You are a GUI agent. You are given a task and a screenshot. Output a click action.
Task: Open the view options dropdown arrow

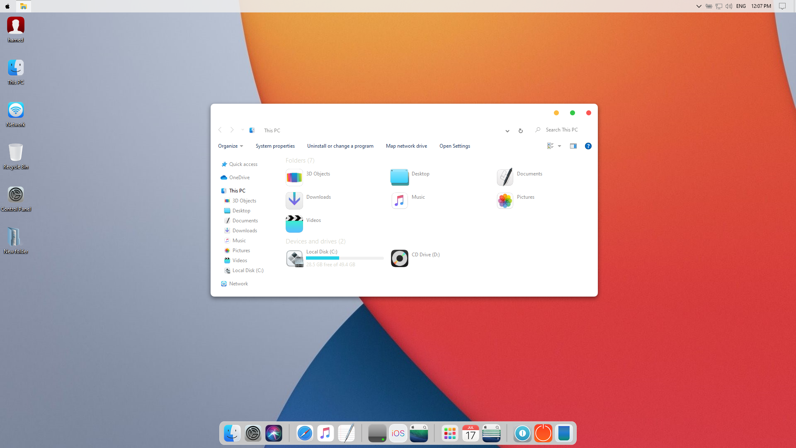[x=560, y=146]
